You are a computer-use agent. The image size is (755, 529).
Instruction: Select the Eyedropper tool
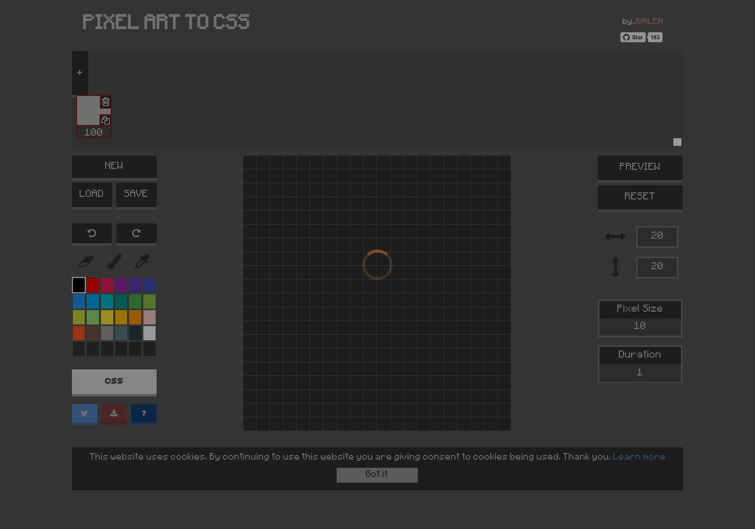[x=143, y=262]
